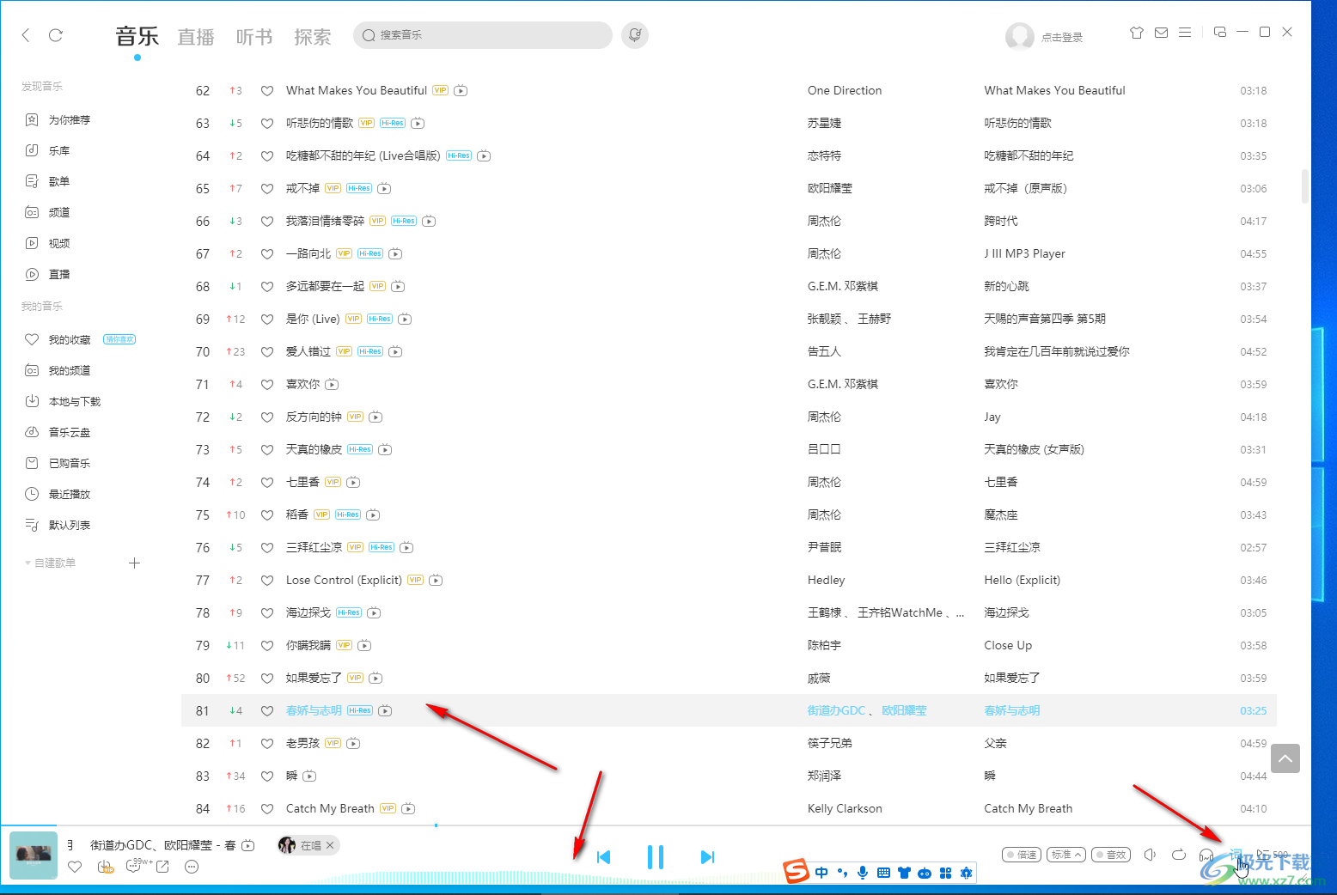Open MV icon beside now-playing song title
The height and width of the screenshot is (895, 1337).
click(248, 845)
